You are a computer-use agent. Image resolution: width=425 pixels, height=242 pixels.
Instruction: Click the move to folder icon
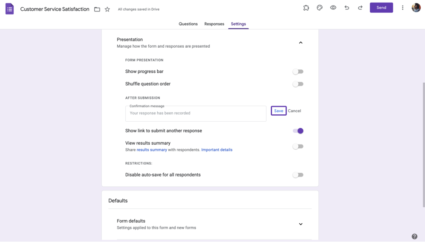click(x=97, y=9)
